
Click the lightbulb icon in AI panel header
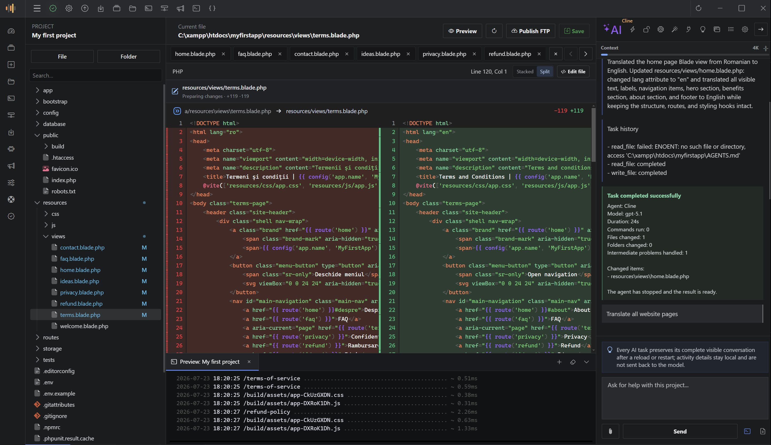tap(703, 29)
